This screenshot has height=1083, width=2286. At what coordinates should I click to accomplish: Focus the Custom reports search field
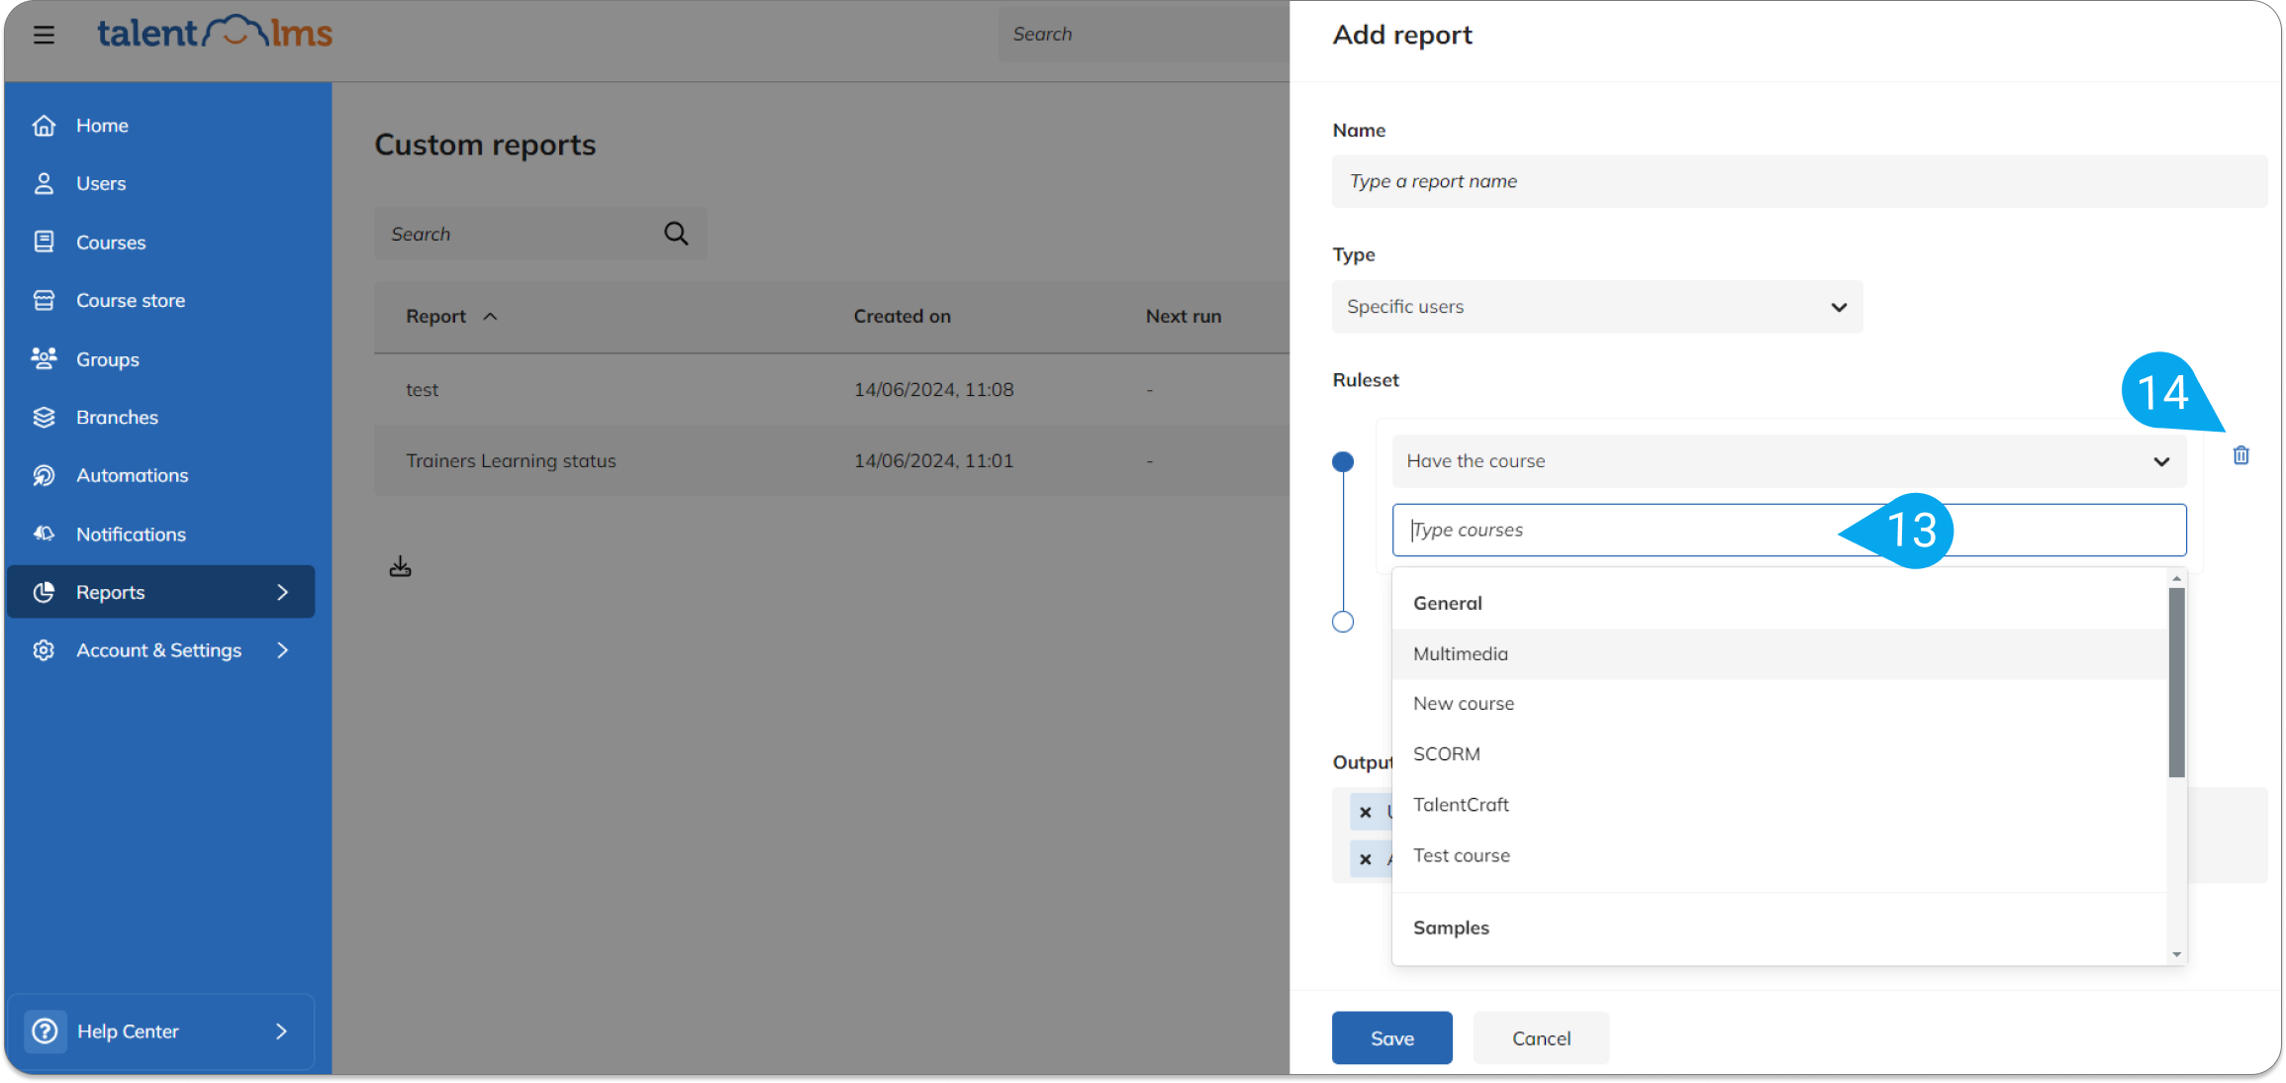point(540,234)
